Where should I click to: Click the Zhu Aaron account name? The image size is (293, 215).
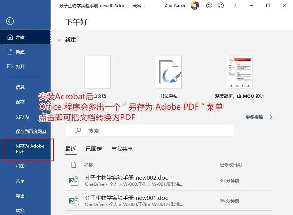pos(176,5)
